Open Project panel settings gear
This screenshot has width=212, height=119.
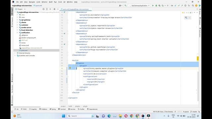(54, 9)
